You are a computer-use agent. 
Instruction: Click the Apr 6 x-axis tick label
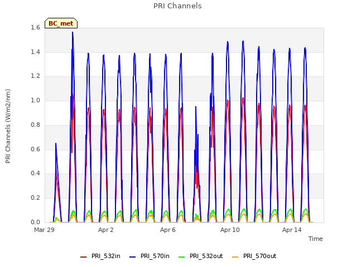coord(167,230)
